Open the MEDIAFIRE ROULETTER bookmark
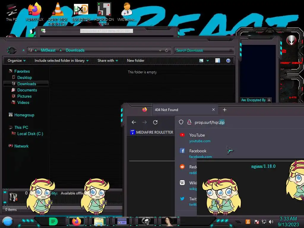 152,132
